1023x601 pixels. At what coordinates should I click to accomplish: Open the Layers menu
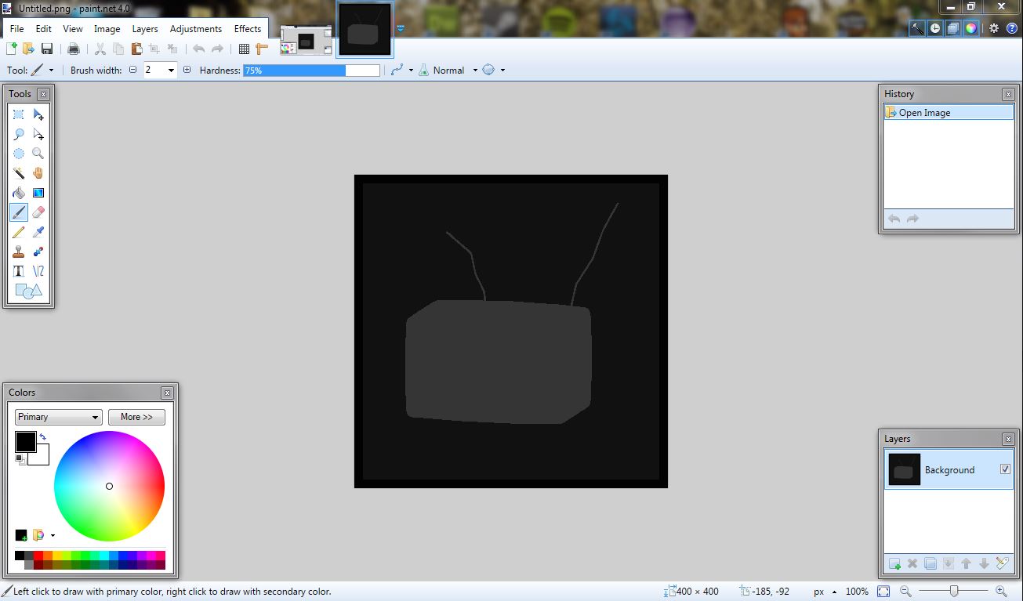click(x=145, y=29)
